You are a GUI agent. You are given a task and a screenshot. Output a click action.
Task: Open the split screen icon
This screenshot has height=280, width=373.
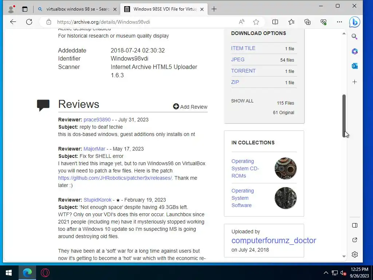click(275, 22)
